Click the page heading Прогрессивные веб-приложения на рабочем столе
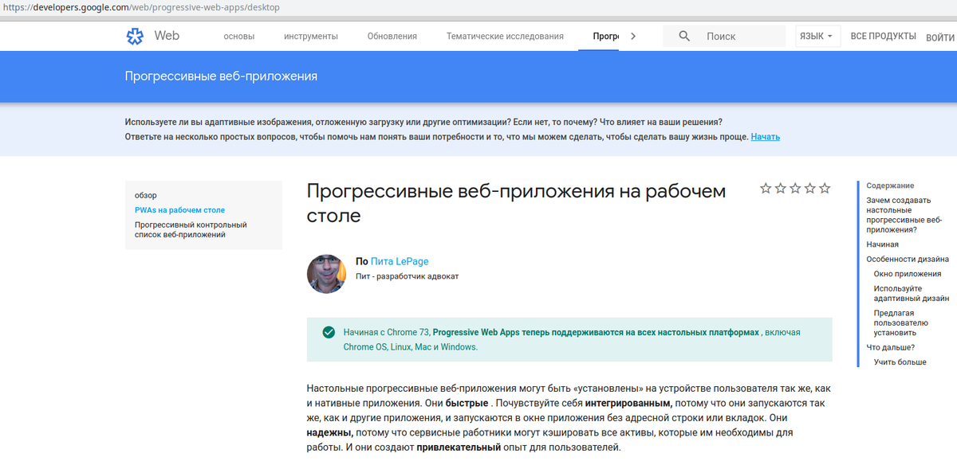The width and height of the screenshot is (957, 461). pyautogui.click(x=517, y=203)
